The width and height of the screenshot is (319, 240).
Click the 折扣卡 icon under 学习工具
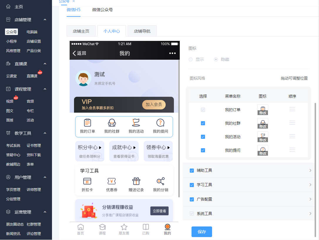click(87, 181)
